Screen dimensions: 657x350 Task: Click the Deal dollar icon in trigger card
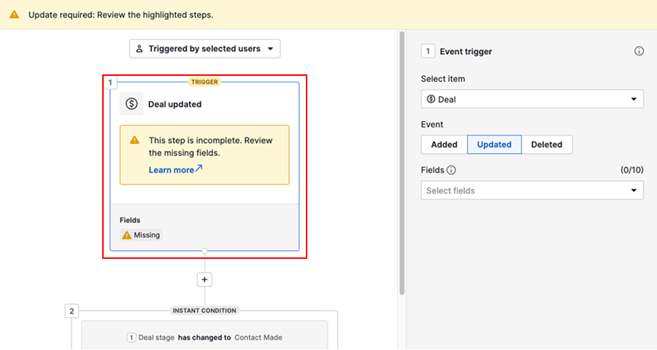(x=131, y=104)
